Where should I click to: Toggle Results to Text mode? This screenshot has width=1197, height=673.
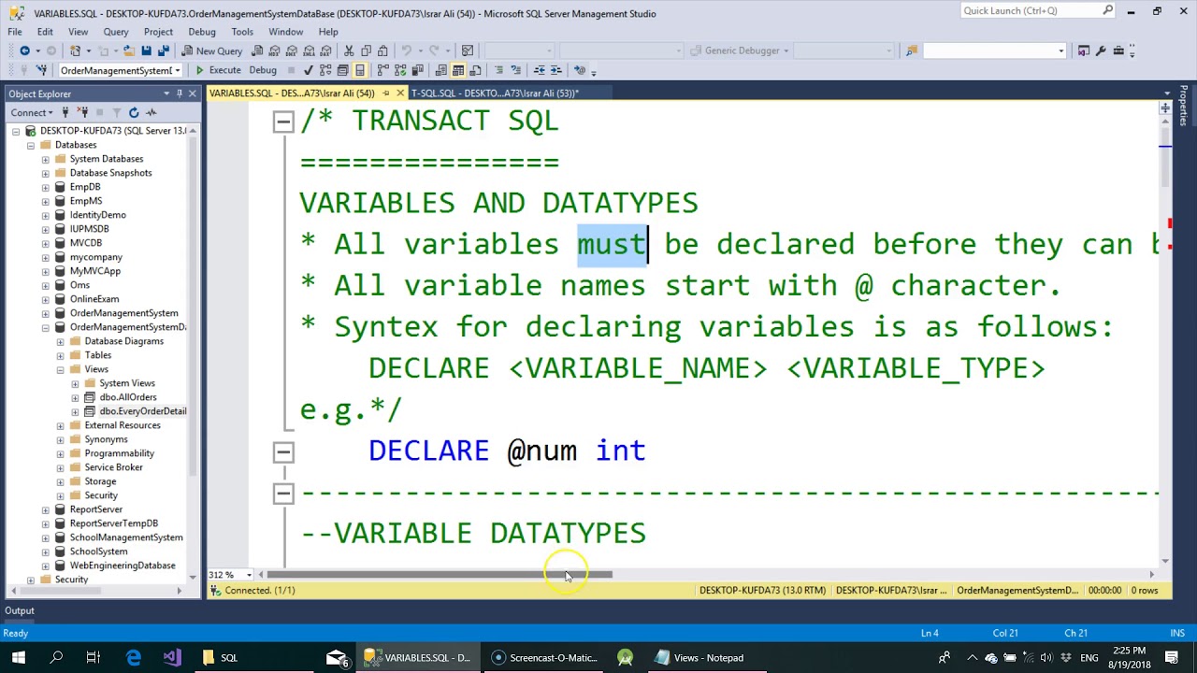pos(440,70)
